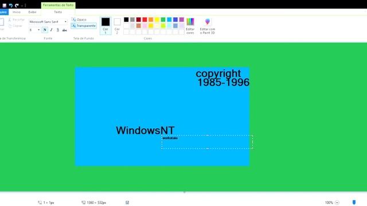Open Editar cores color editor

pos(190,26)
